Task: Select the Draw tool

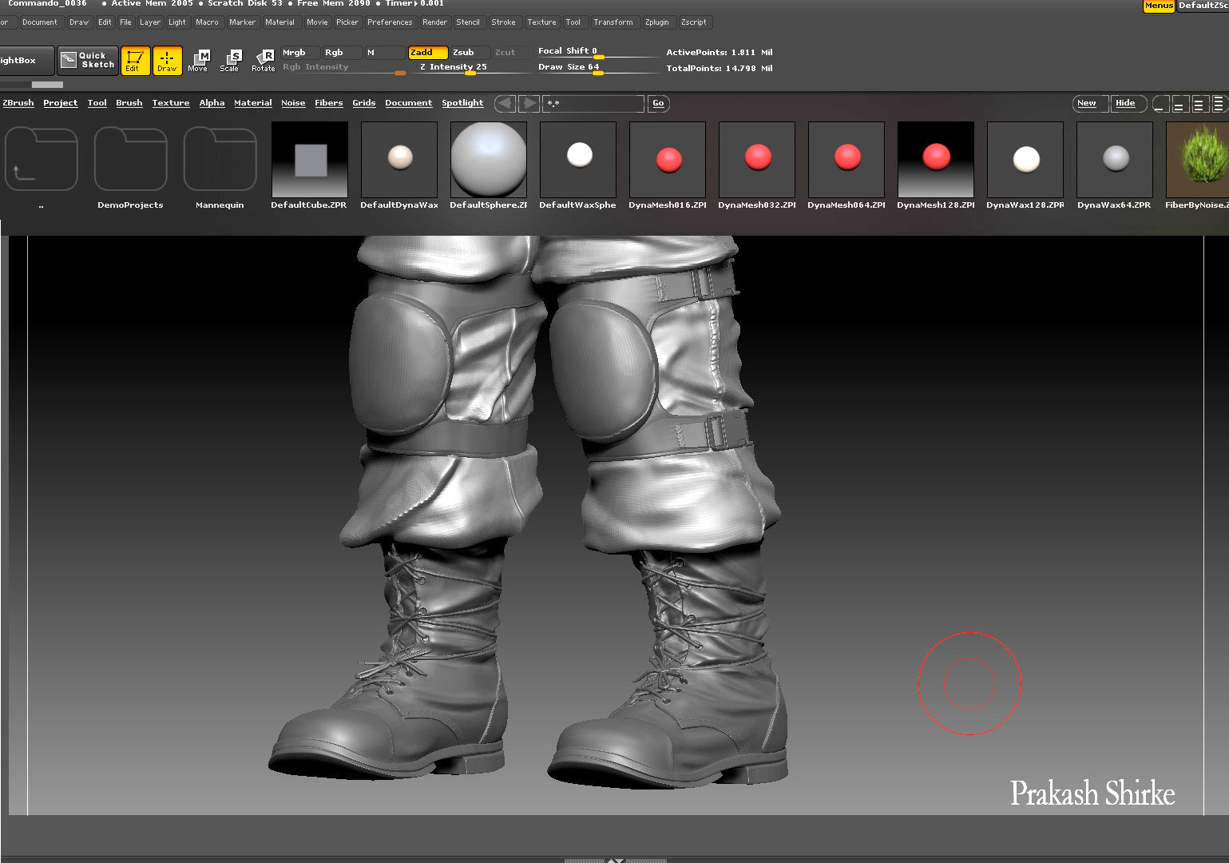Action: [167, 61]
